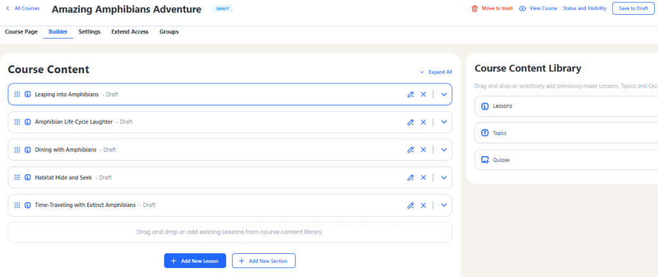Screen dimensions: 658x277
Task: Expand all course content lessons
Action: 436,72
